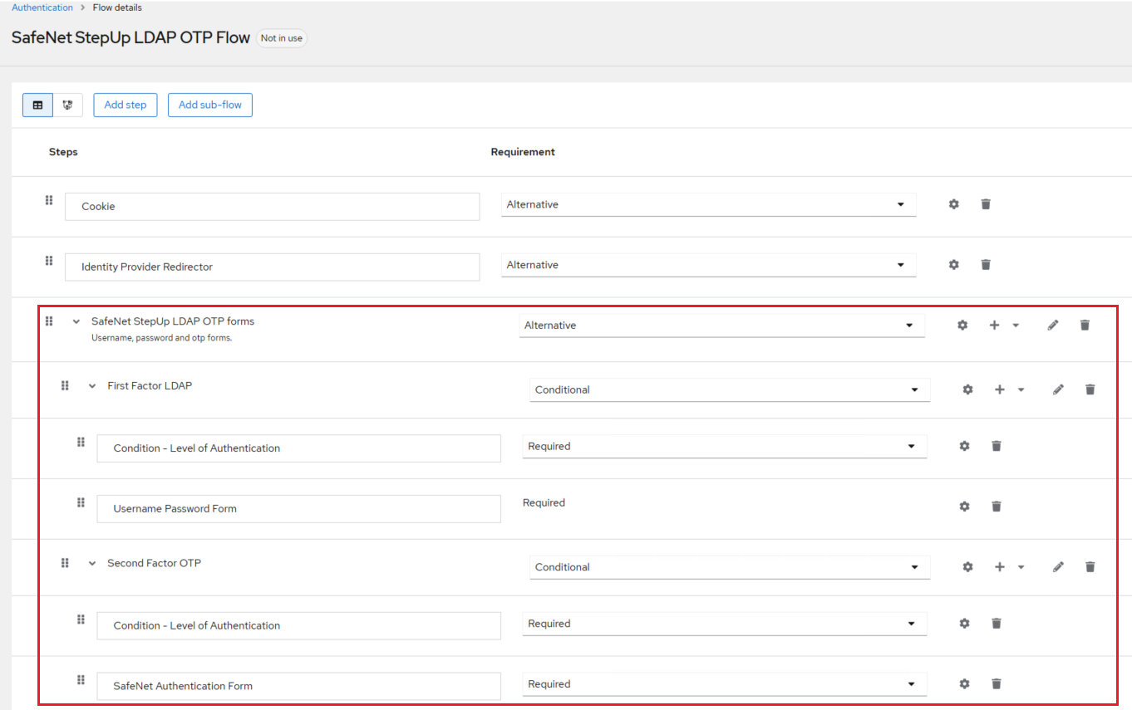
Task: Edit the SafeNet StepUp LDAP OTP forms sub-flow
Action: point(1053,326)
